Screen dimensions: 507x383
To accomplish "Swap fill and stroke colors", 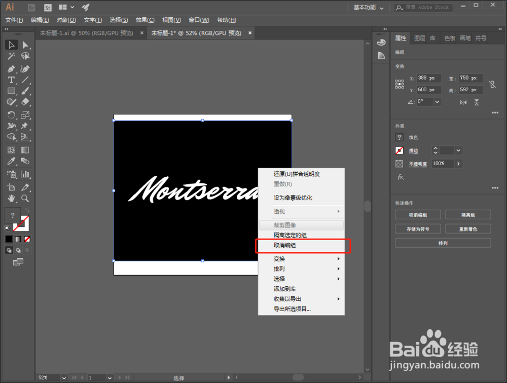I will point(27,210).
